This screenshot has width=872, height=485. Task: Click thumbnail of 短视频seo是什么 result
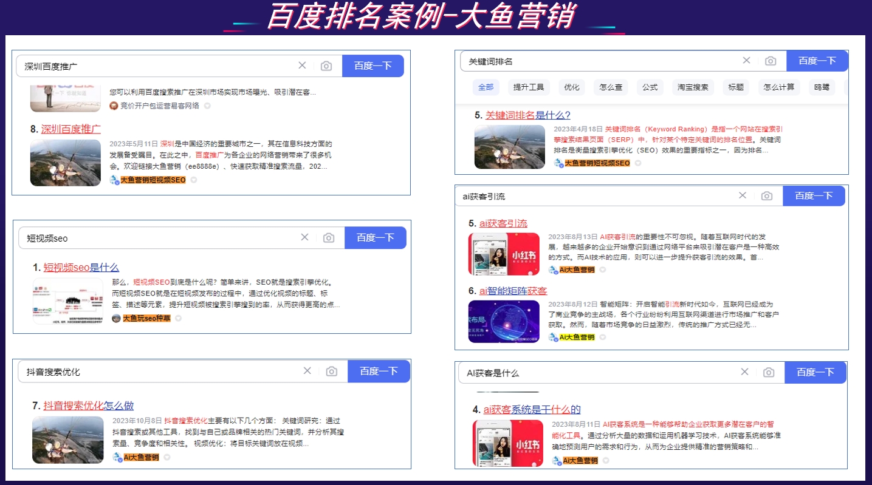[68, 301]
